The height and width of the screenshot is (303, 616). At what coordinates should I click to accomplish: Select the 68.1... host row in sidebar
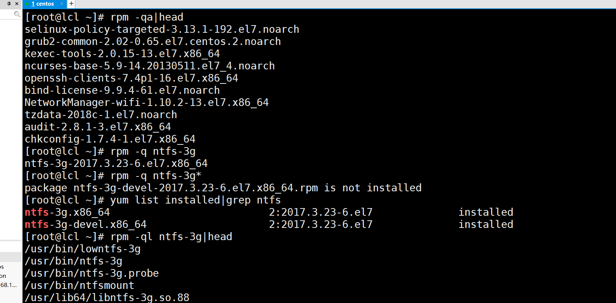[x=8, y=285]
